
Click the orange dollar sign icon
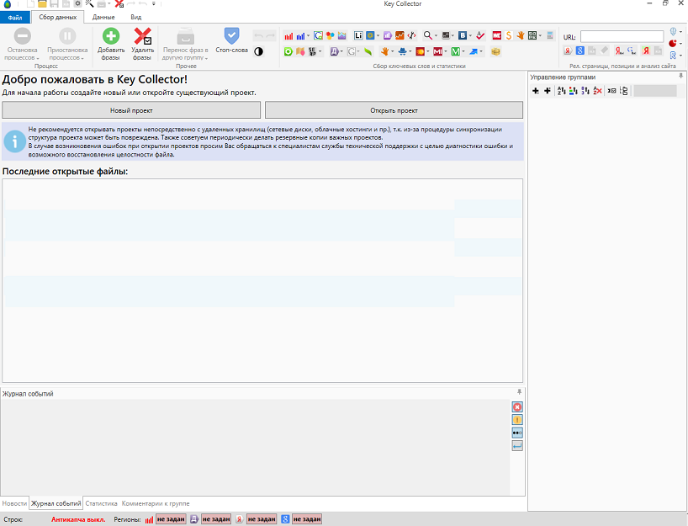coord(509,35)
